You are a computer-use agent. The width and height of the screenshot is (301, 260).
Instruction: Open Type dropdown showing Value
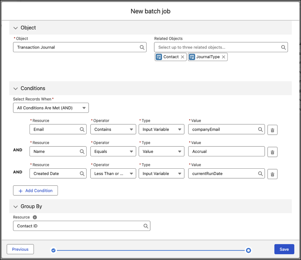161,151
